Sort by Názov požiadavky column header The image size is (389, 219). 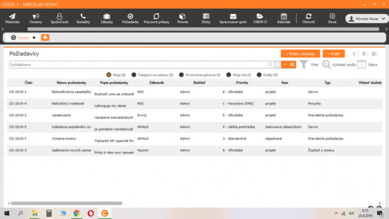(x=71, y=83)
